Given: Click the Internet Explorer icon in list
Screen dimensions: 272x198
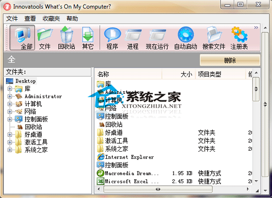Looking at the screenshot, I should coord(100,157).
